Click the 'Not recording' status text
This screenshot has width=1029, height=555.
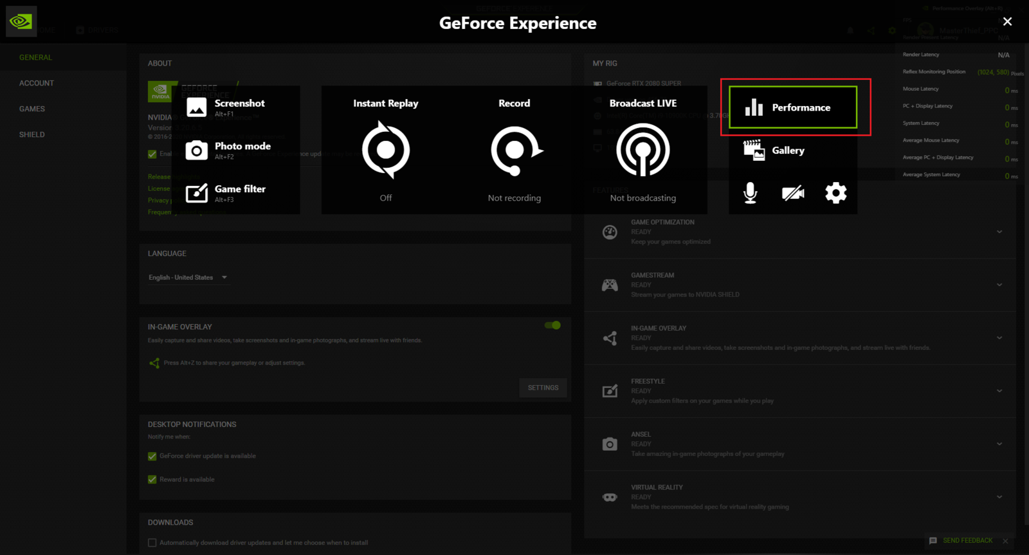(514, 198)
